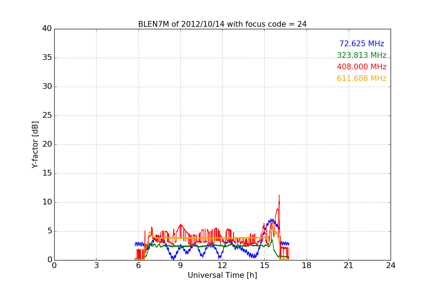Pick the 30 tick on the Y axis
Image resolution: width=434 pixels, height=289 pixels.
47,87
